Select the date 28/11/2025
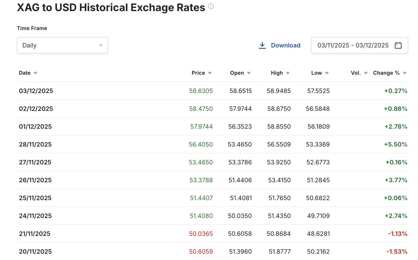This screenshot has height=260, width=418. 35,144
